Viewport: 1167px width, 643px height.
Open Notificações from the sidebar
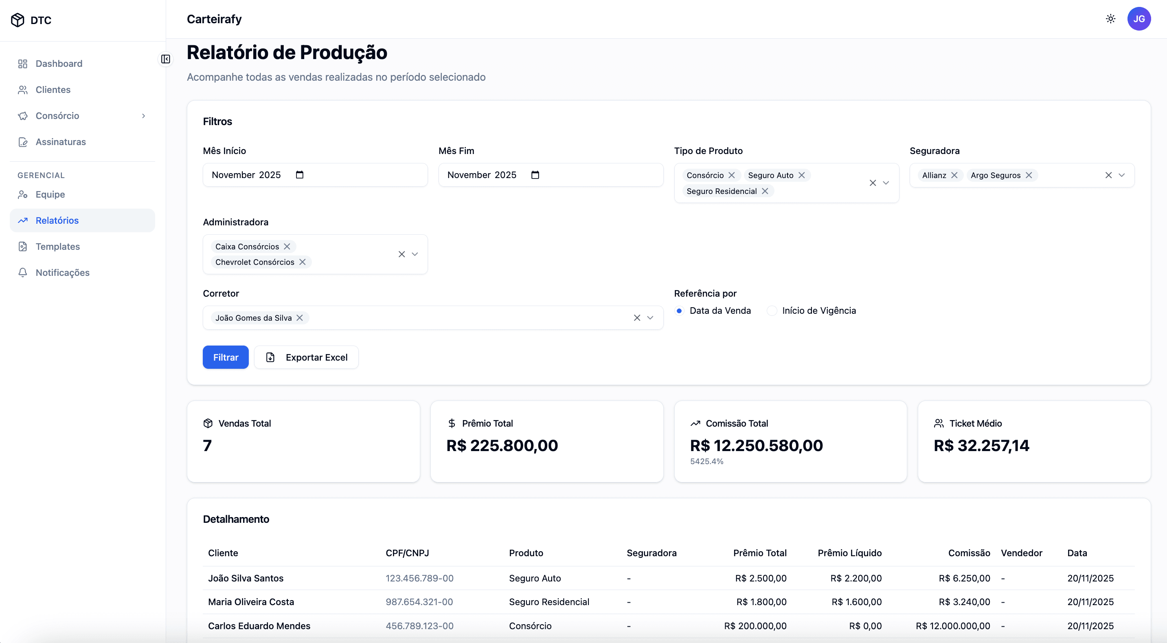click(62, 273)
